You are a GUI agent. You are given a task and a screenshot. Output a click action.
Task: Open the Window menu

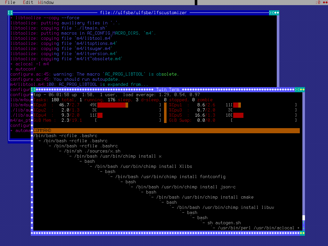tap(46, 2)
